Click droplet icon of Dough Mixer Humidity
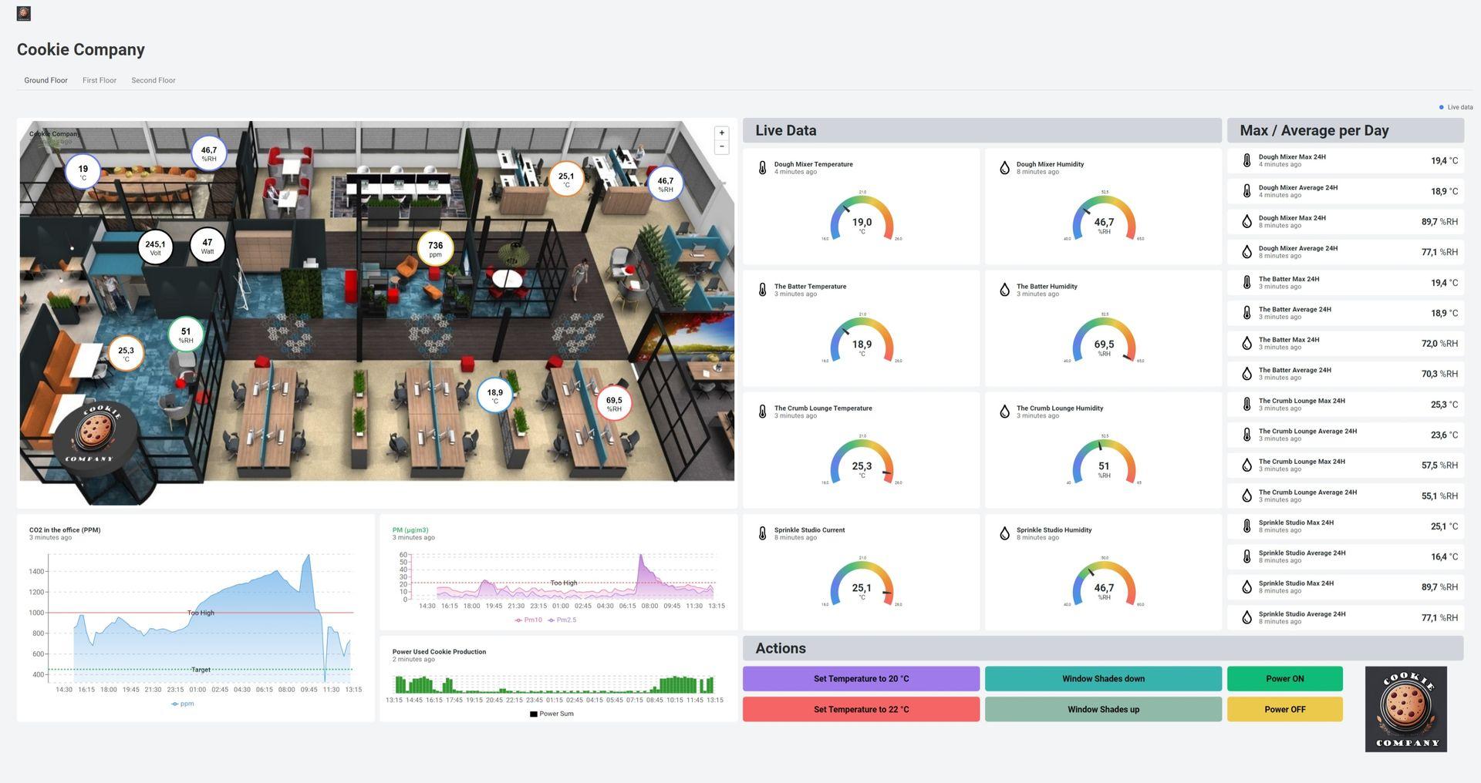 click(x=1004, y=167)
